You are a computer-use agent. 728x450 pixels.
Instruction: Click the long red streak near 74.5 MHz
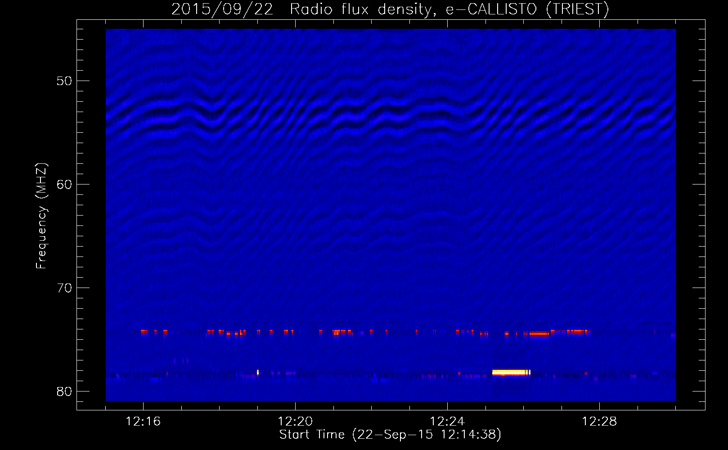(x=539, y=334)
